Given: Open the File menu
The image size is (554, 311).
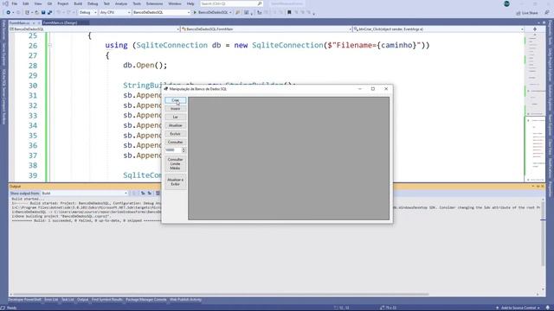Looking at the screenshot, I should 15,3.
